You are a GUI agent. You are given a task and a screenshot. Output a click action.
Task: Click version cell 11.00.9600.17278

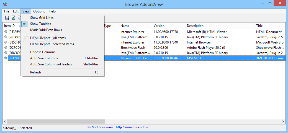tap(166, 32)
